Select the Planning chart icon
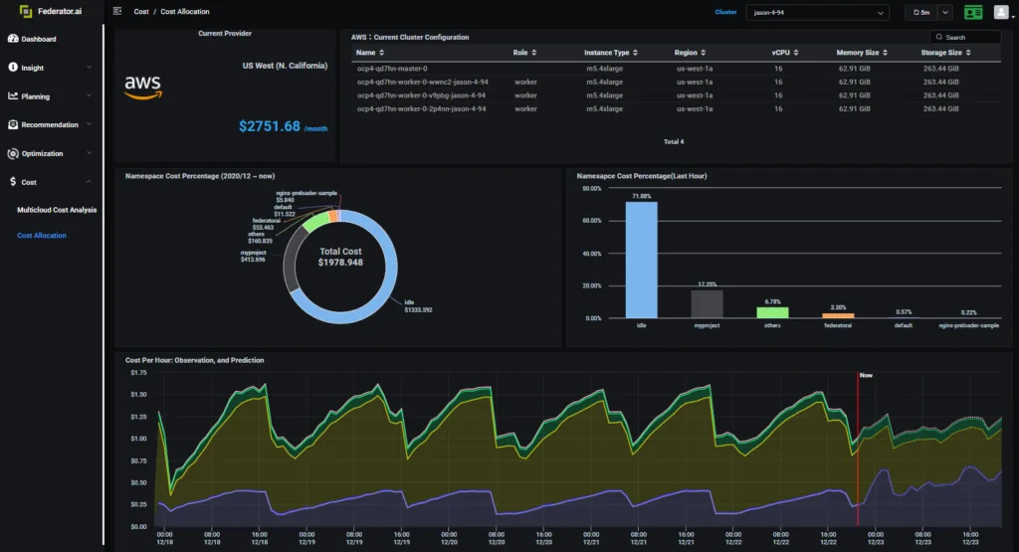1019x552 pixels. point(13,95)
